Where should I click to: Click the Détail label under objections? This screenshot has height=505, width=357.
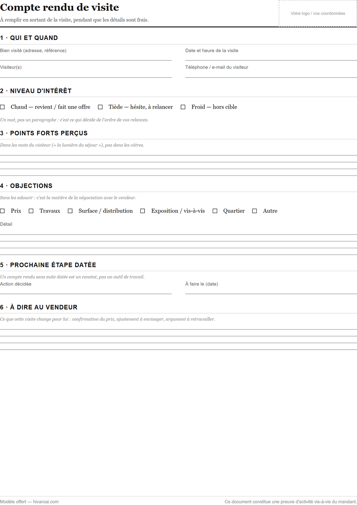tap(6, 224)
